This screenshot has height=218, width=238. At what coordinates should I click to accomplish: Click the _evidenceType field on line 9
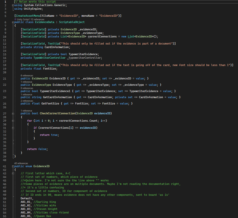[x=92, y=33]
